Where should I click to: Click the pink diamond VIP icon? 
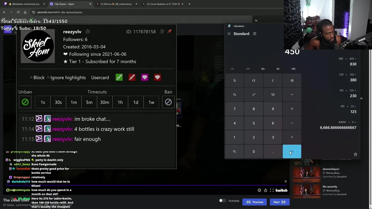145,78
